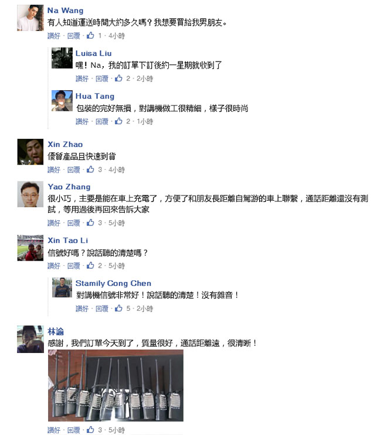Open Hua Tang's profile name link
This screenshot has width=381, height=435.
pyautogui.click(x=95, y=96)
